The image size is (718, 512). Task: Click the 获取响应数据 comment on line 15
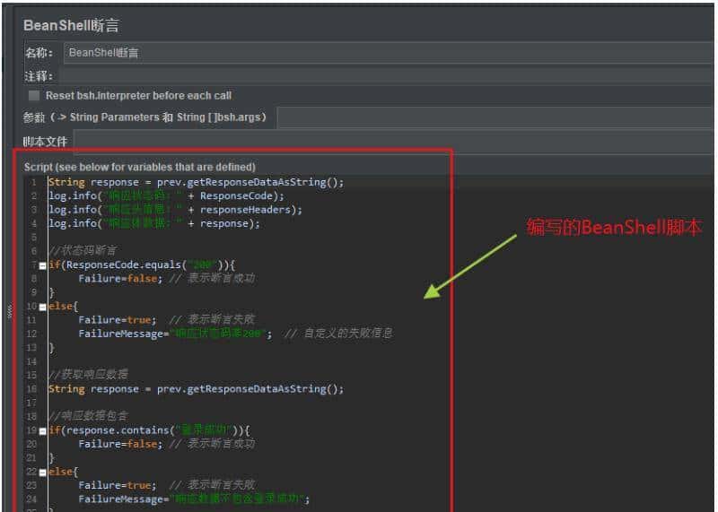(88, 375)
